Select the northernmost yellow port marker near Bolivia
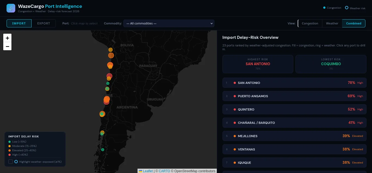 tap(111, 50)
